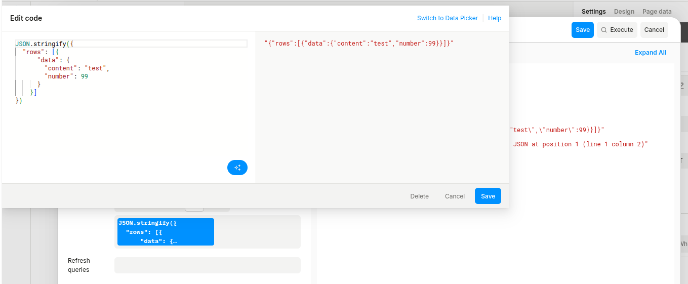Viewport: 688px width, 284px height.
Task: Click the red JSON position error message
Action: 580,144
